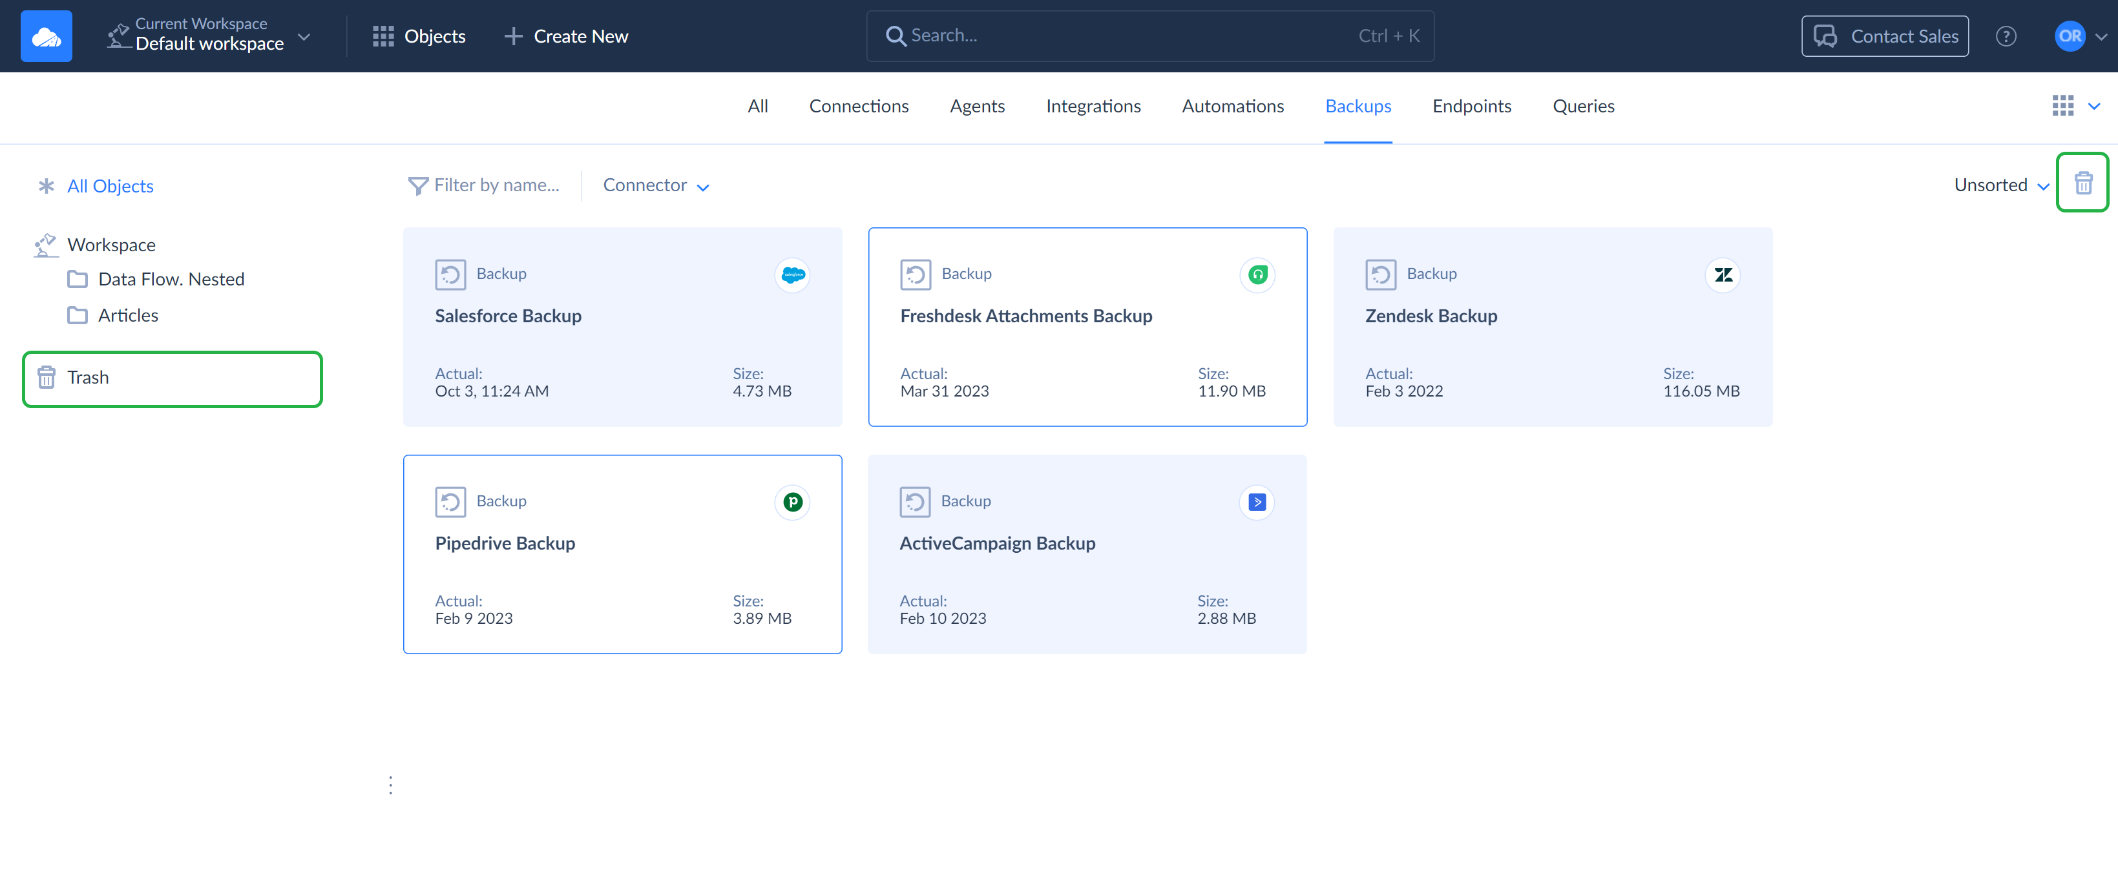2118x888 pixels.
Task: Open the help question mark icon
Action: click(2006, 36)
